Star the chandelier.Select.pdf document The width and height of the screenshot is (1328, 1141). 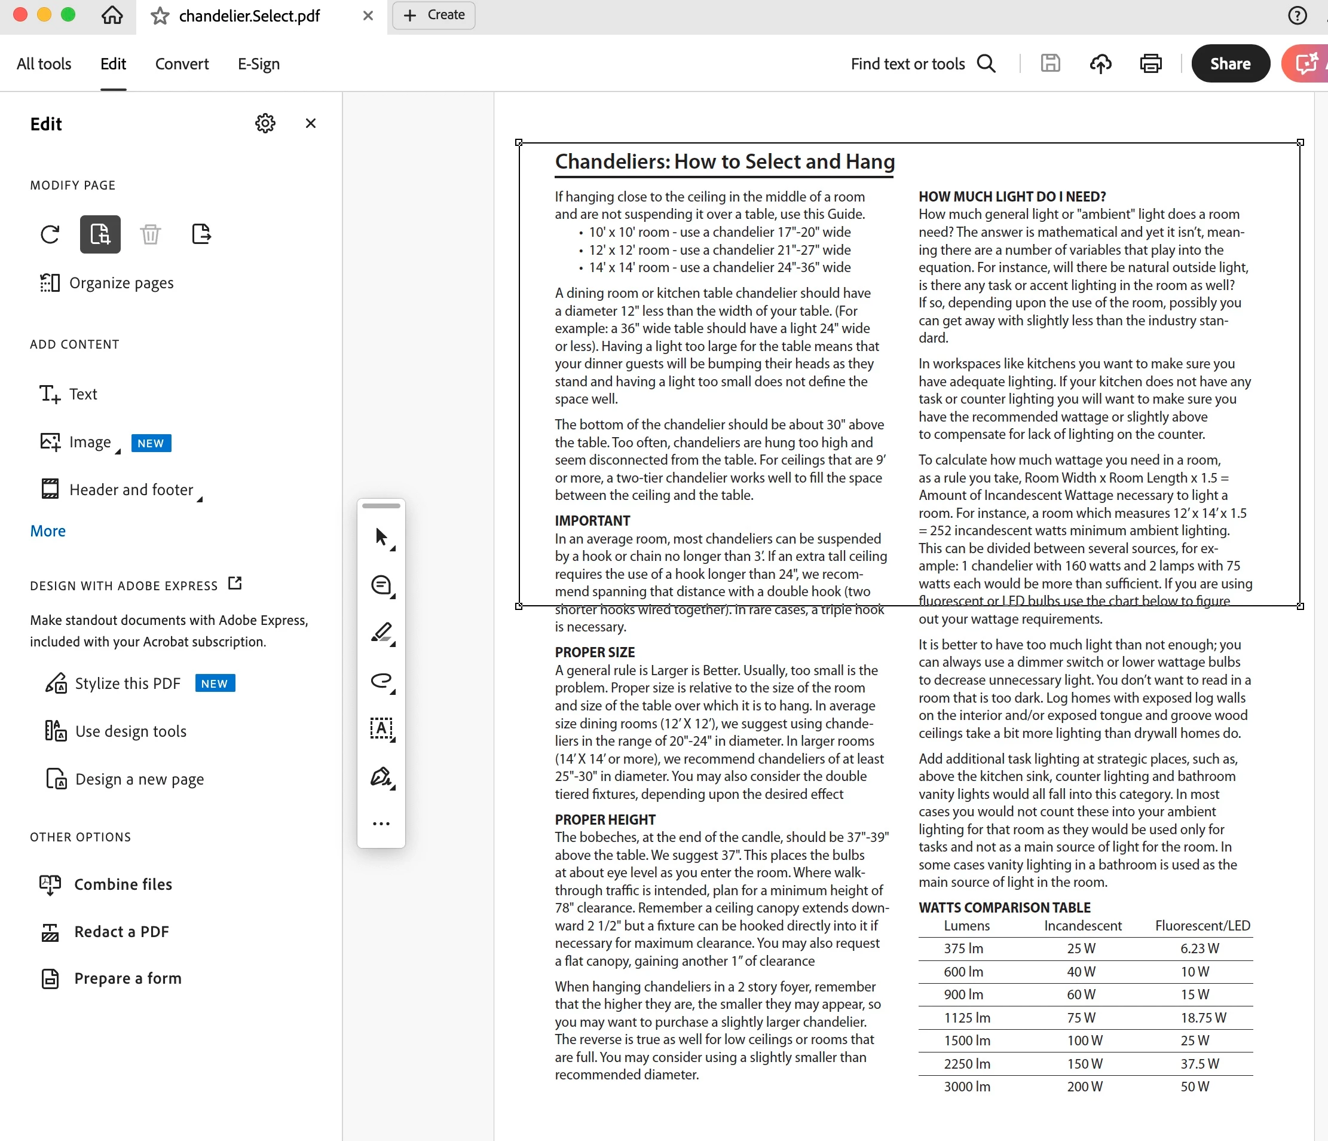pyautogui.click(x=160, y=16)
